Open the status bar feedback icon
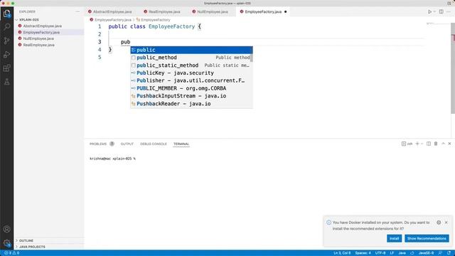This screenshot has width=455, height=256. (x=441, y=253)
